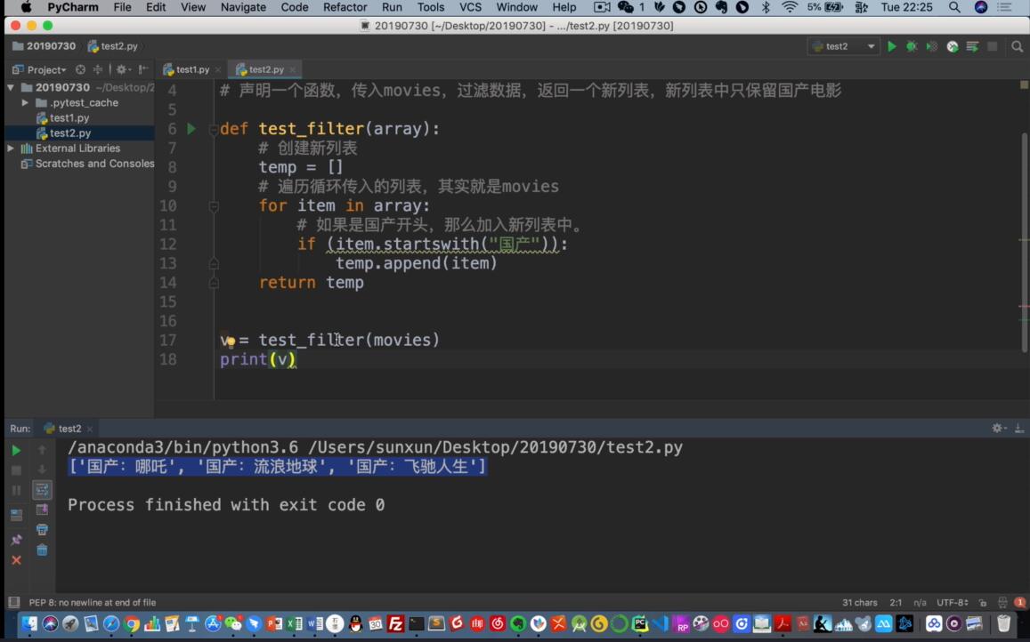Collapse all in the Project panel
Screen dimensions: 1030x642
98,69
